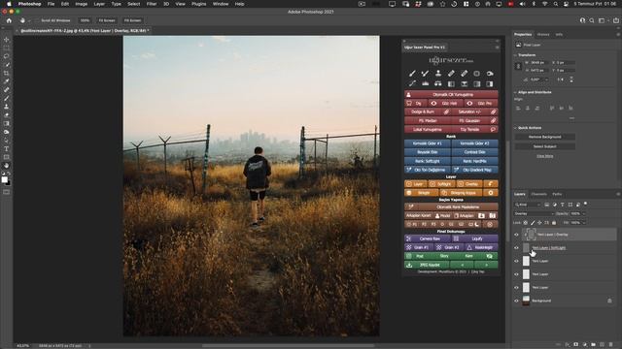The width and height of the screenshot is (622, 349).
Task: Toggle layer filtering switch in Layers panel
Action: pyautogui.click(x=585, y=205)
